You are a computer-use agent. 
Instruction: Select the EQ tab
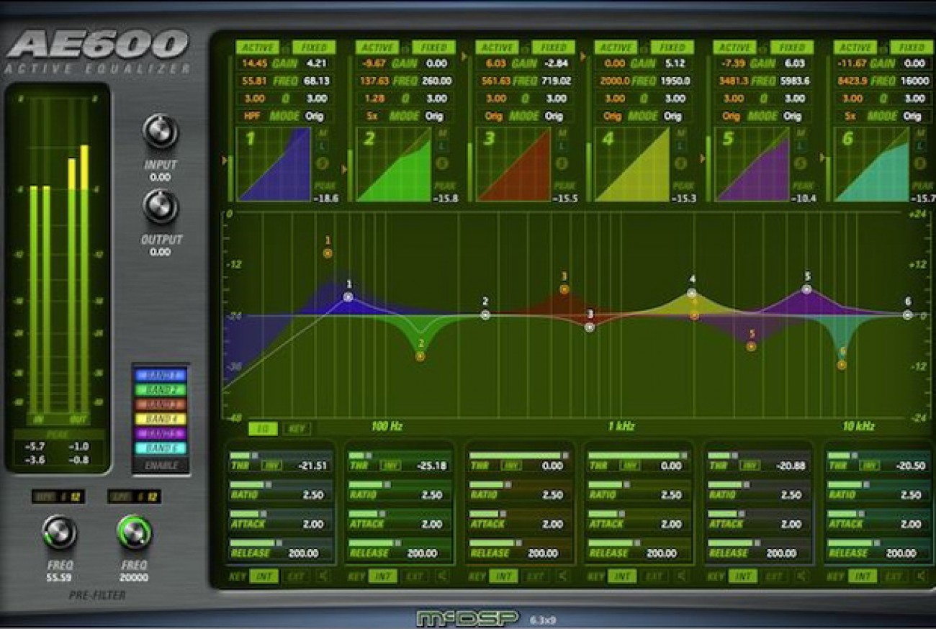coord(263,427)
